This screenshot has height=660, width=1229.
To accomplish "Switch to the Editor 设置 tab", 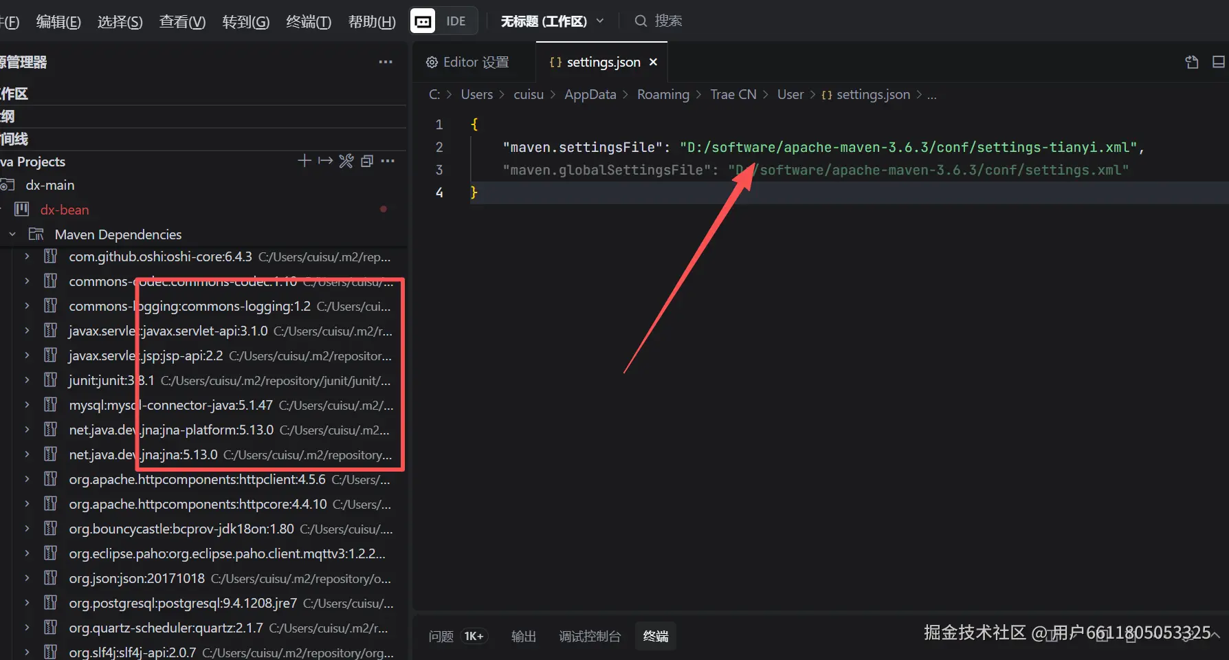I will click(468, 62).
